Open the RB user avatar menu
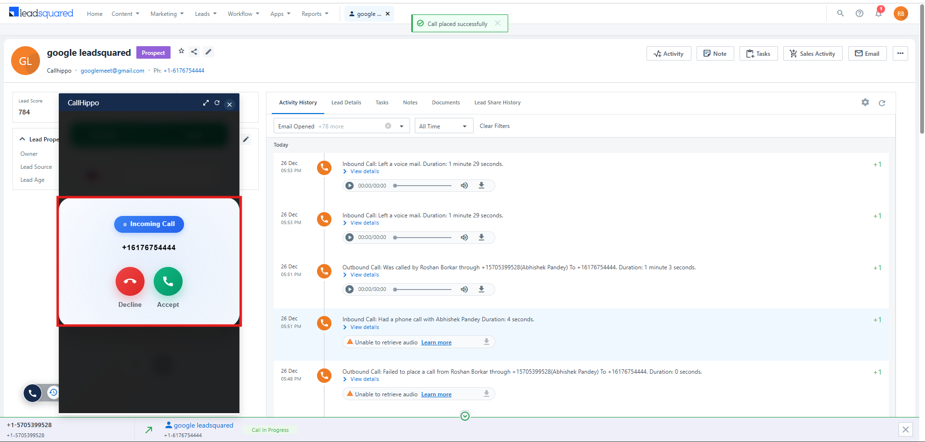Viewport: 925px width, 442px height. click(x=901, y=13)
